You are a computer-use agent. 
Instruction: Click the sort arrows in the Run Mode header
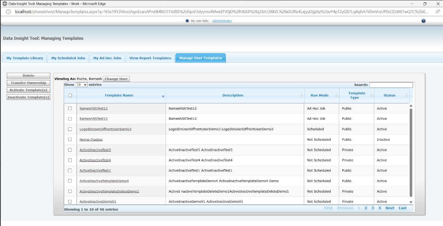coord(337,96)
